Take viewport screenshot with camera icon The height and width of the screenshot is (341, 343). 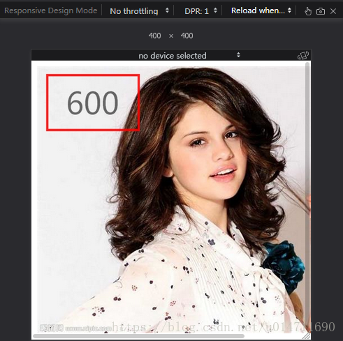point(321,11)
